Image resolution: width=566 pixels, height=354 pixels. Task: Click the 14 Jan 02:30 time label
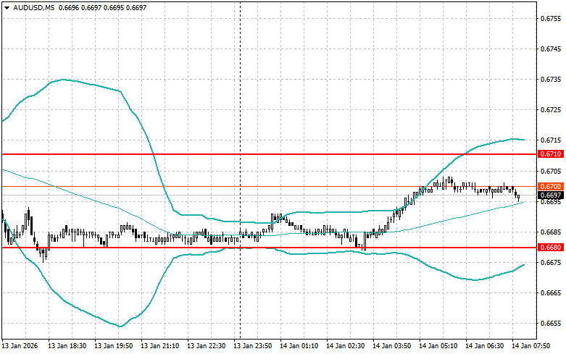(x=345, y=346)
